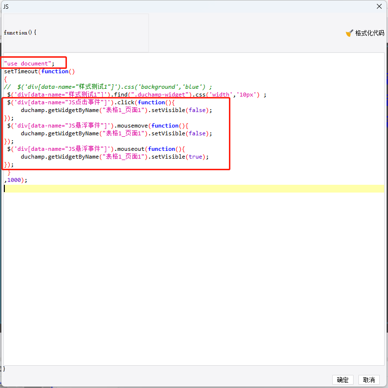Click the commented-out background blue code line
This screenshot has height=388, width=388.
coord(108,87)
